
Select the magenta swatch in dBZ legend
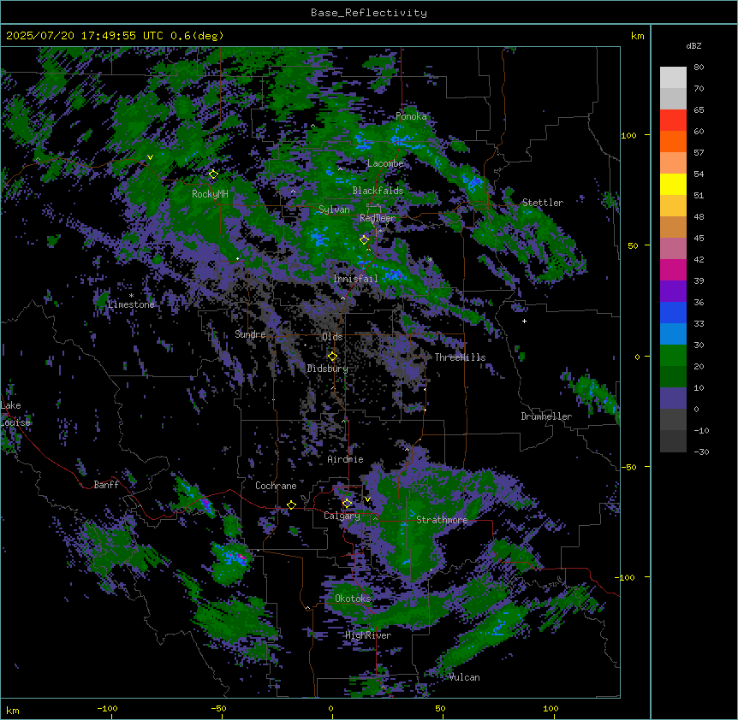pos(673,269)
